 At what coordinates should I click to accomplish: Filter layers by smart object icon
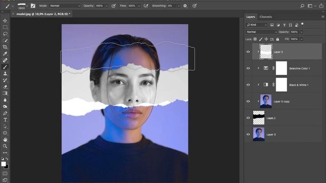pos(296,25)
